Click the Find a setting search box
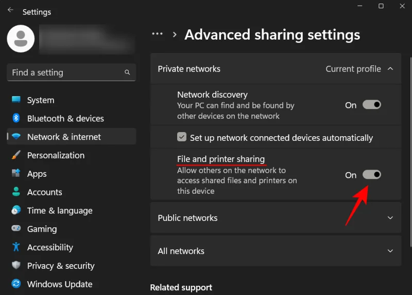The height and width of the screenshot is (295, 412). tap(71, 72)
